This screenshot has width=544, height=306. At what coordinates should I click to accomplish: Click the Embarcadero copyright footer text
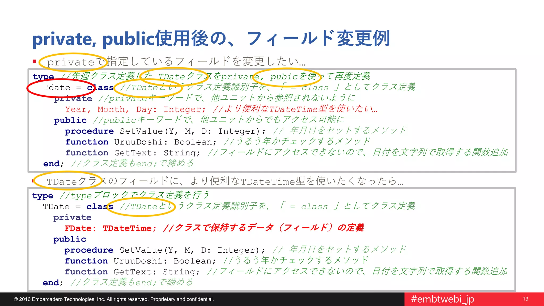tap(114, 299)
